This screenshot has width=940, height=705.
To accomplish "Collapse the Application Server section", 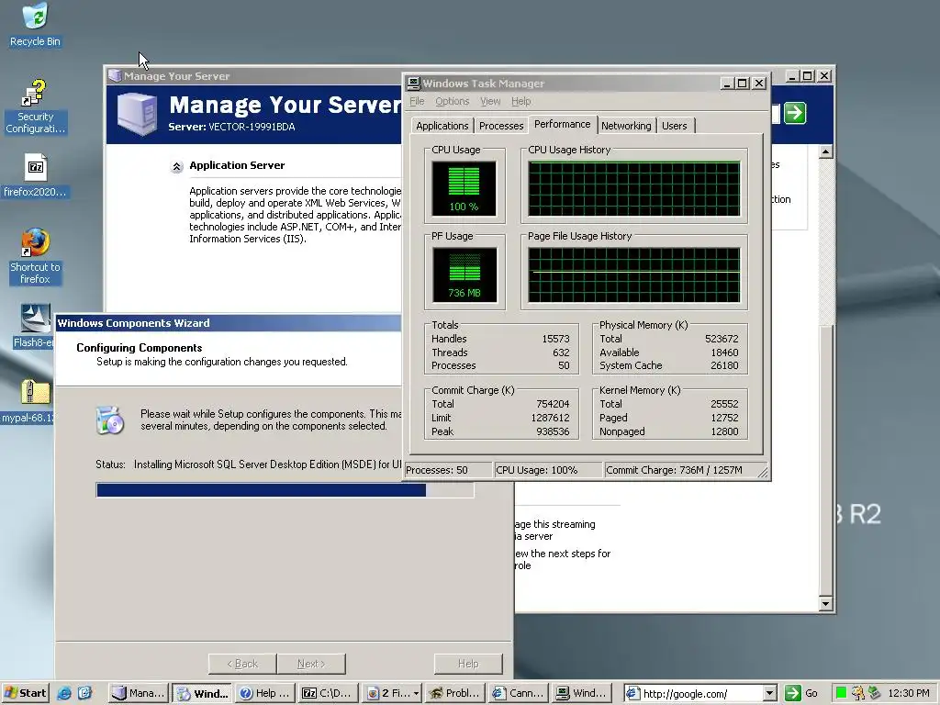I will (176, 167).
